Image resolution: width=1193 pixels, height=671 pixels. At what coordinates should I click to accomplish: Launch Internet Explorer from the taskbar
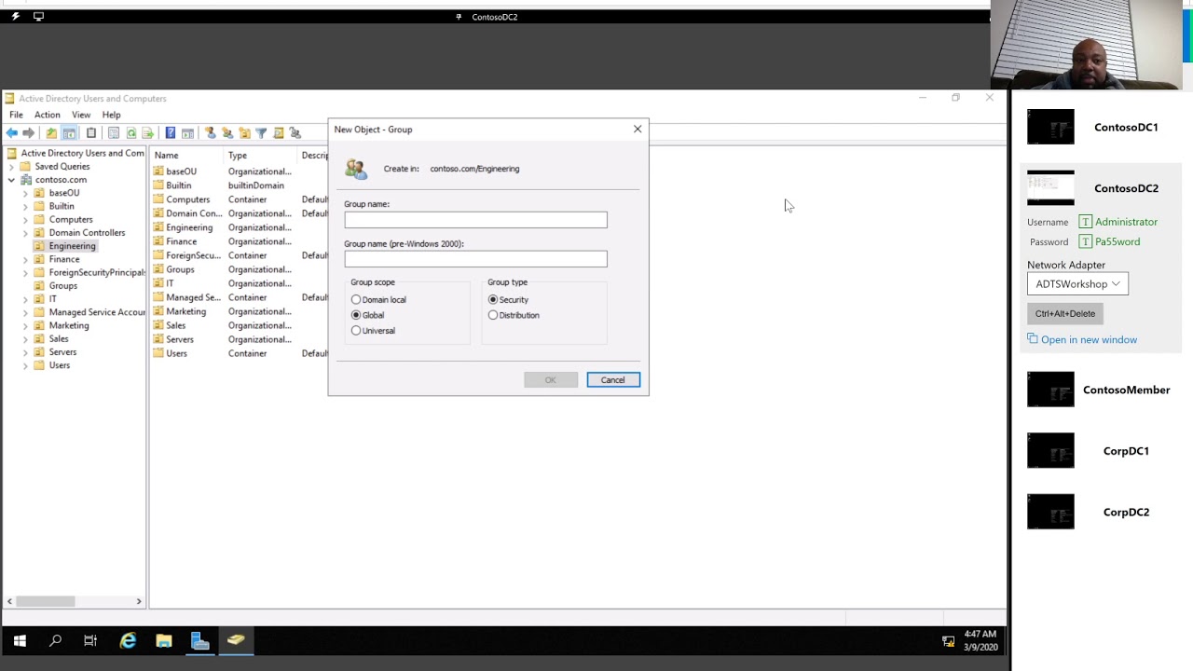[128, 640]
